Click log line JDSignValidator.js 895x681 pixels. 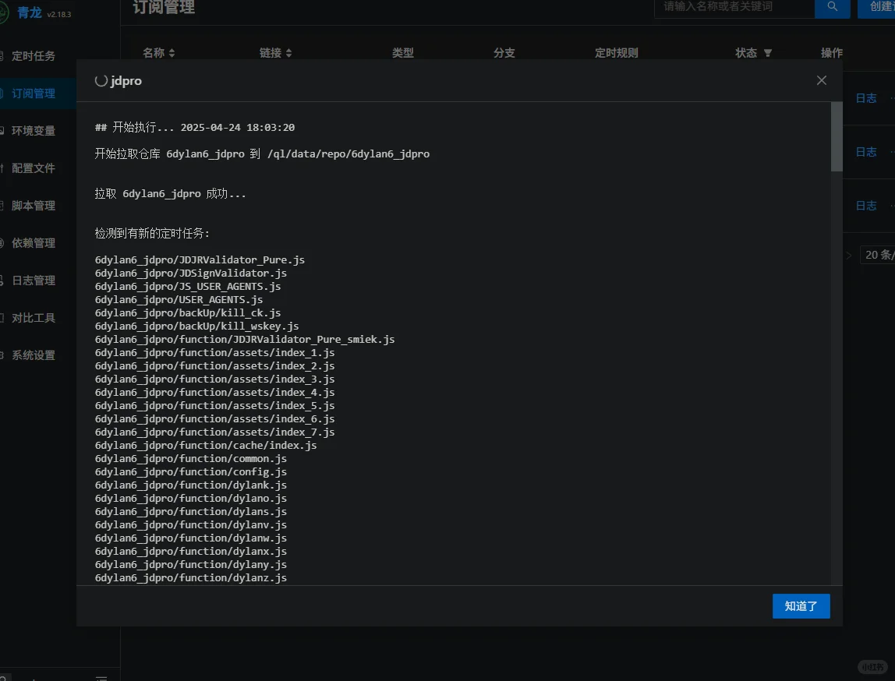tap(191, 273)
